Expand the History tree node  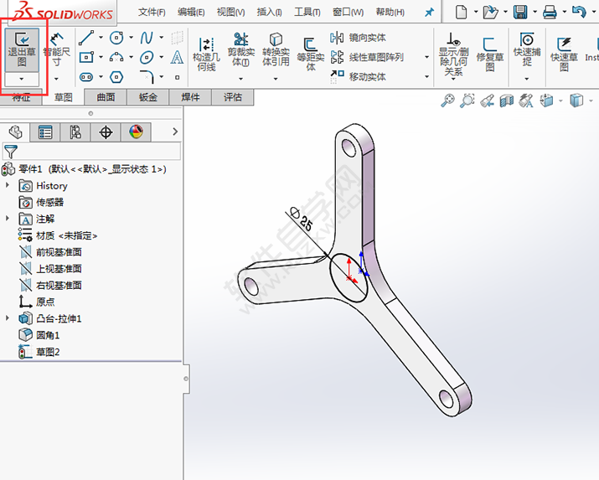(8, 185)
